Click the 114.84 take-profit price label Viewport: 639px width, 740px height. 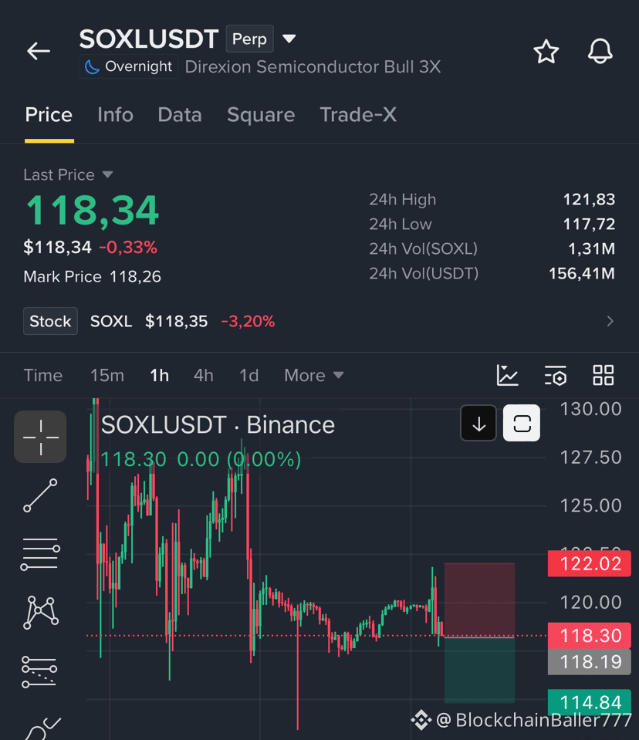tap(590, 702)
